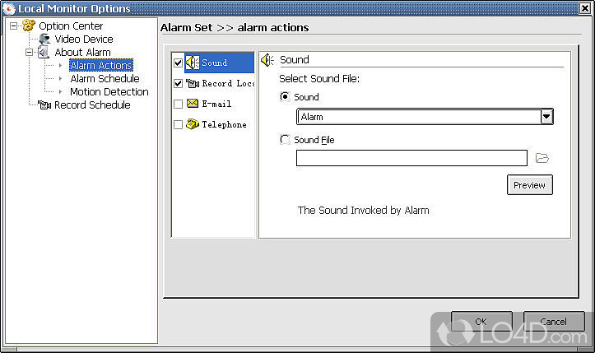
Task: Click the Record Local camcorder icon
Action: 193,83
